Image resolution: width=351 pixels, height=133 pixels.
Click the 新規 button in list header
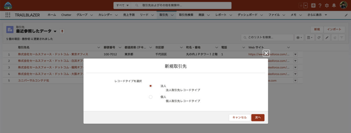317,29
